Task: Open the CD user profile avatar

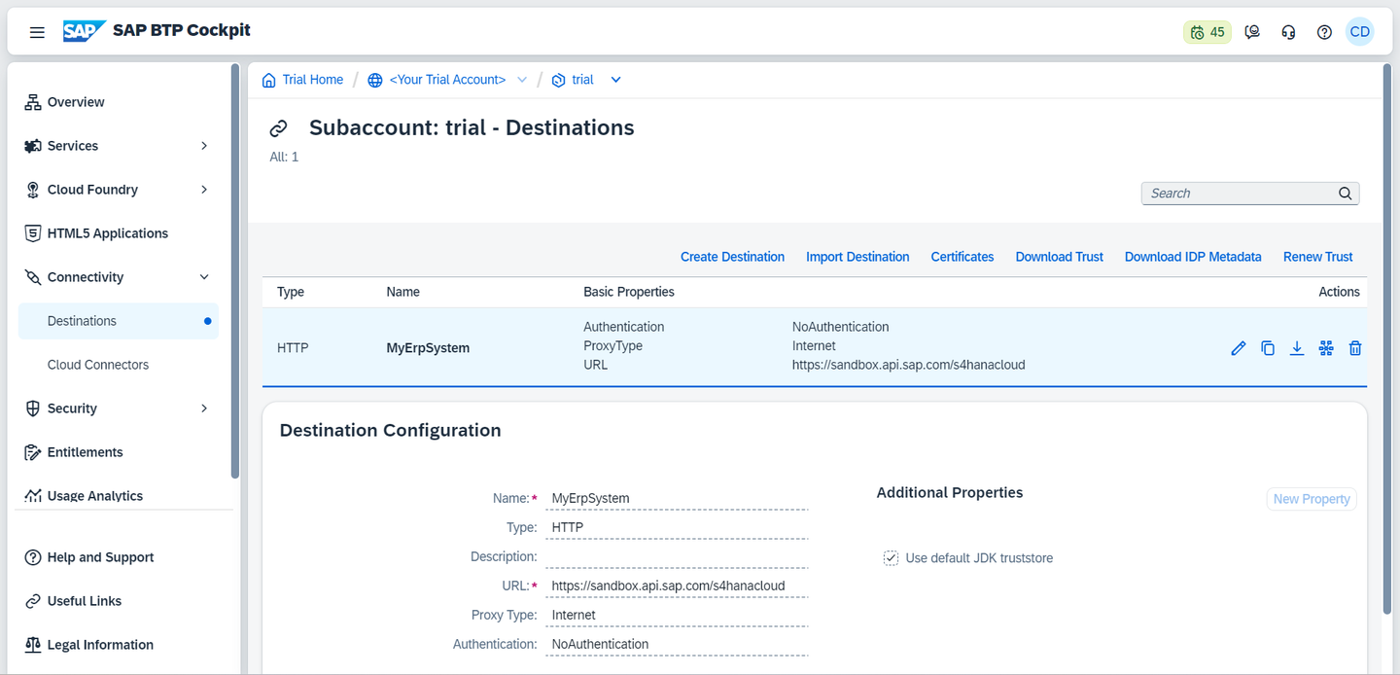Action: 1360,32
